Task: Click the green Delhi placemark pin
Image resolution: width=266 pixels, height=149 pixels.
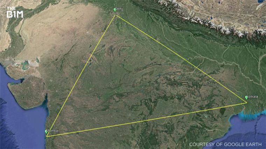Action: pyautogui.click(x=115, y=10)
